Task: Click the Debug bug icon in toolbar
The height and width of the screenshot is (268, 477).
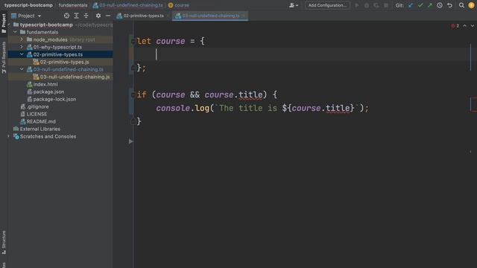Action: 367,5
